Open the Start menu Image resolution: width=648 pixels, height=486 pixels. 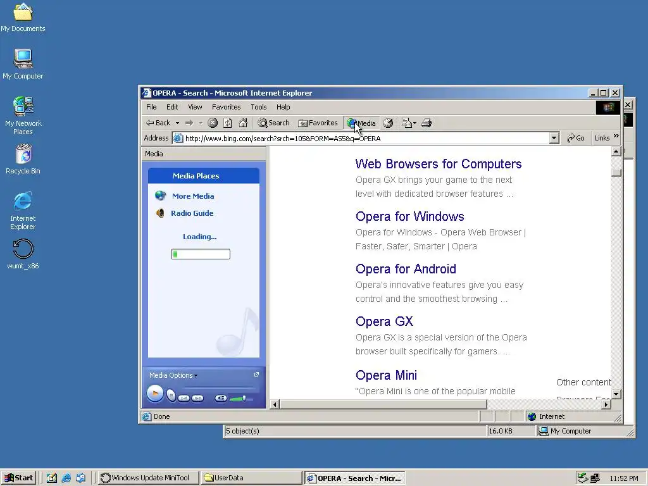pos(18,478)
